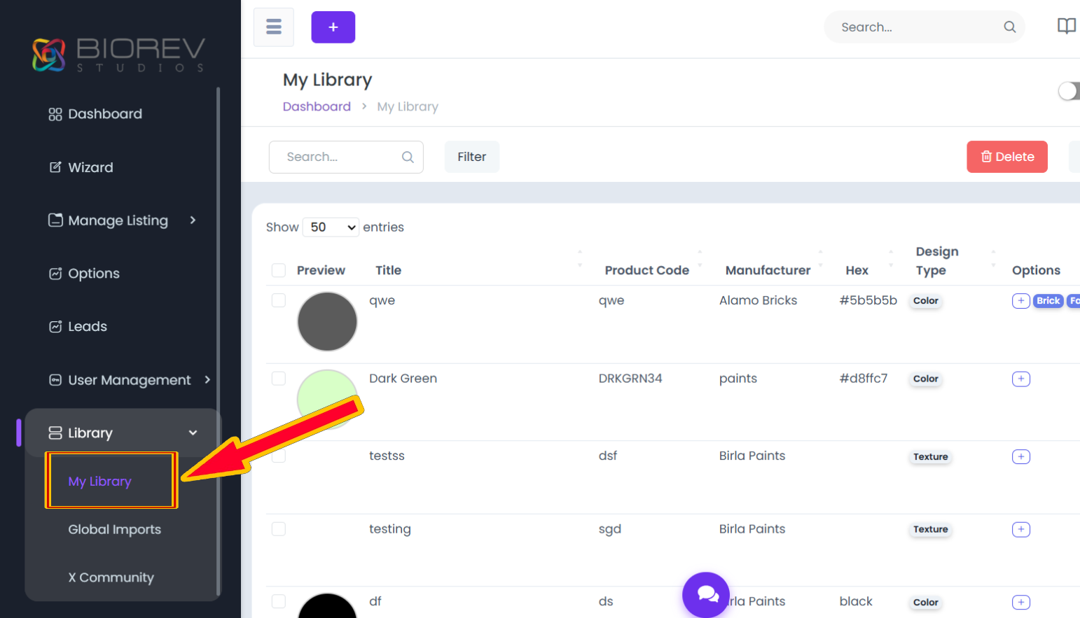
Task: Sort by Manufacturer column arrows
Action: point(820,258)
